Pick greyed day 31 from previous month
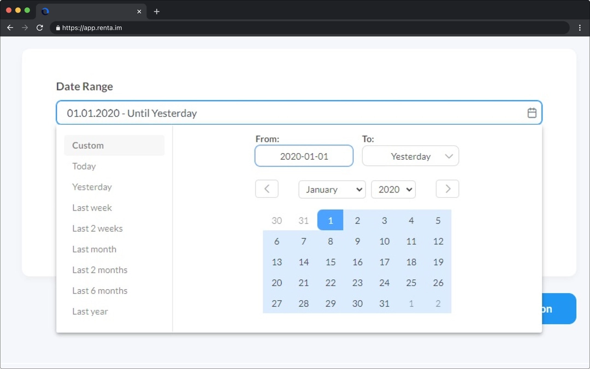The width and height of the screenshot is (590, 369). pos(304,220)
